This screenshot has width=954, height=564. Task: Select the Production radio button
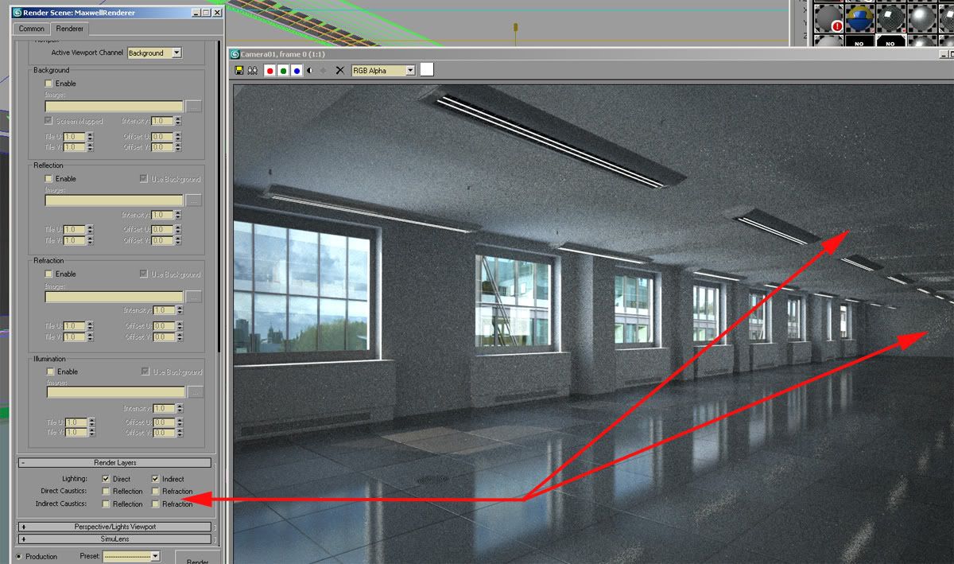tap(19, 557)
